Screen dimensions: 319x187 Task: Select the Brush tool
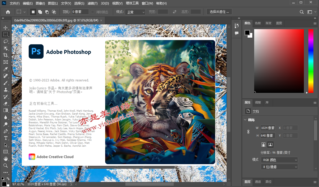point(6,83)
